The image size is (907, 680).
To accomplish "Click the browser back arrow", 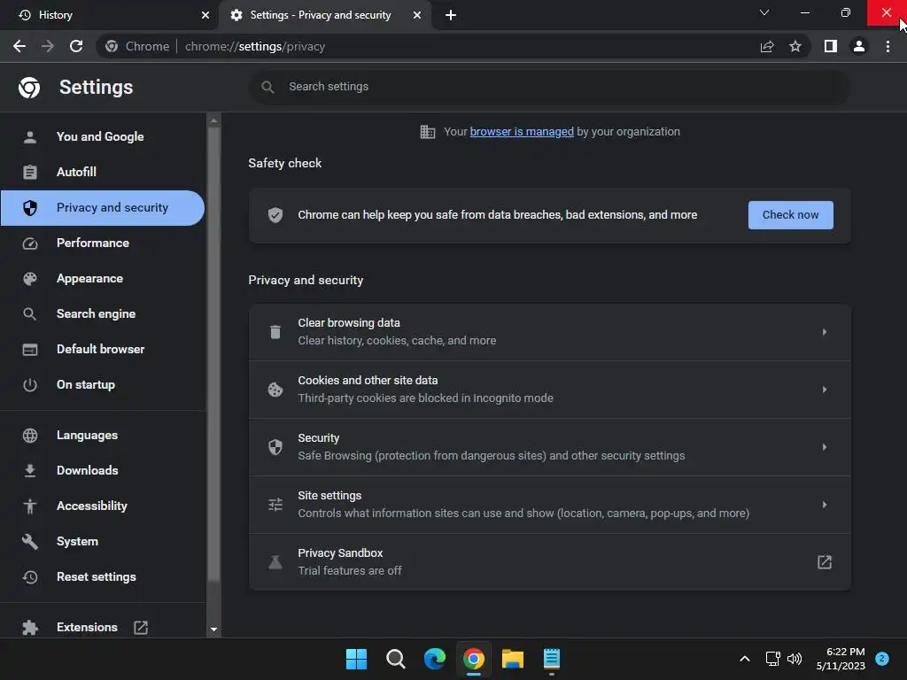I will [x=19, y=46].
